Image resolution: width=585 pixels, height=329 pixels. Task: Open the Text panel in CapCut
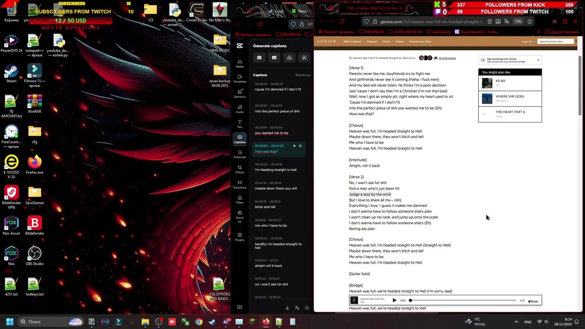click(x=239, y=124)
